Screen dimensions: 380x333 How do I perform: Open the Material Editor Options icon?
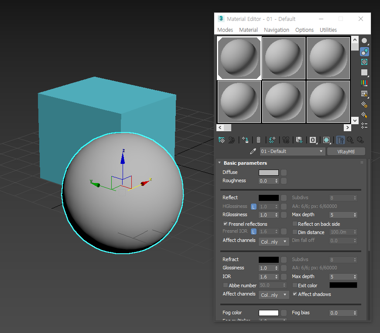click(364, 104)
